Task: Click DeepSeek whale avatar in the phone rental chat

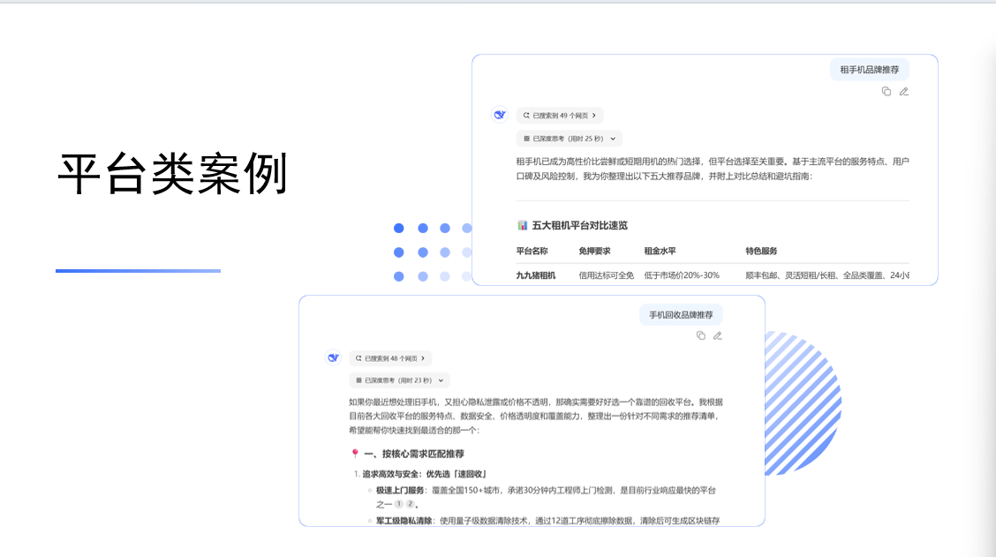Action: click(500, 115)
